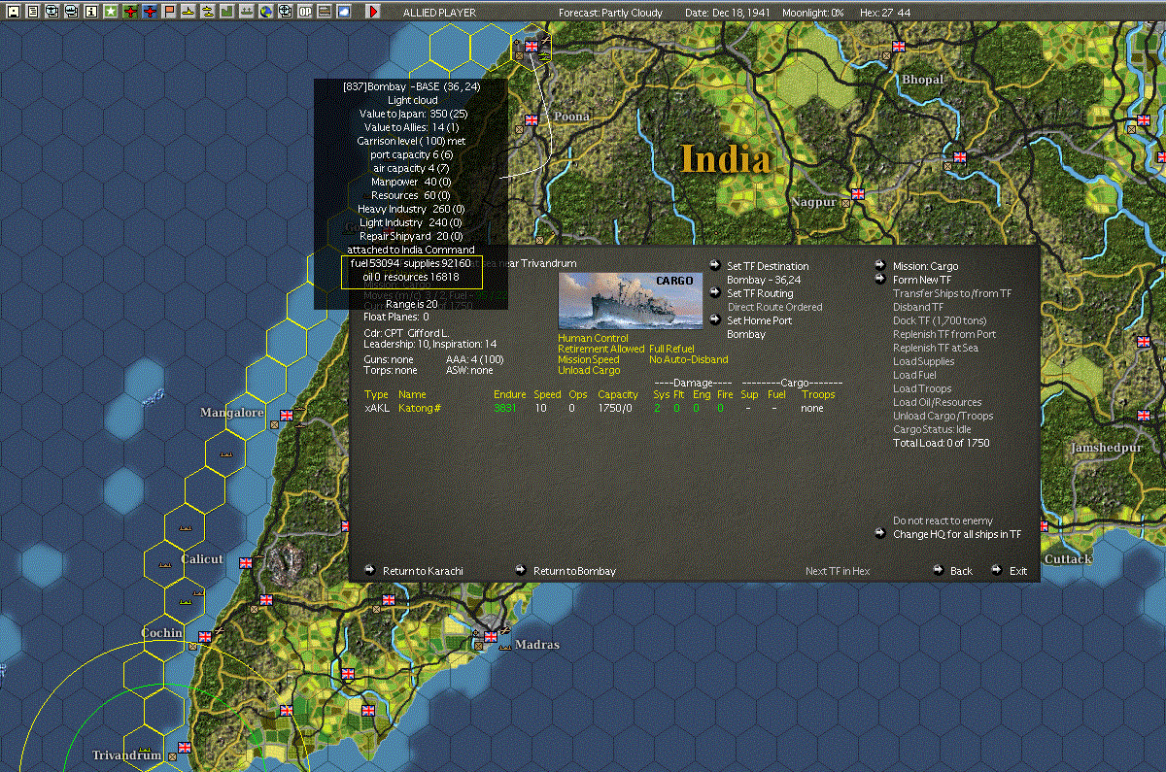
Task: Click Replenish TF from Port
Action: (944, 334)
